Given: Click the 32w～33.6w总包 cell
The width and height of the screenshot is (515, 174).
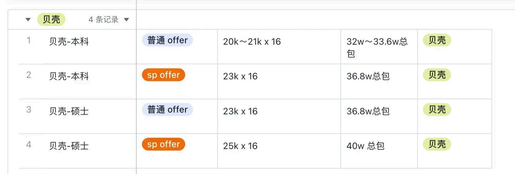Looking at the screenshot, I should click(x=377, y=47).
